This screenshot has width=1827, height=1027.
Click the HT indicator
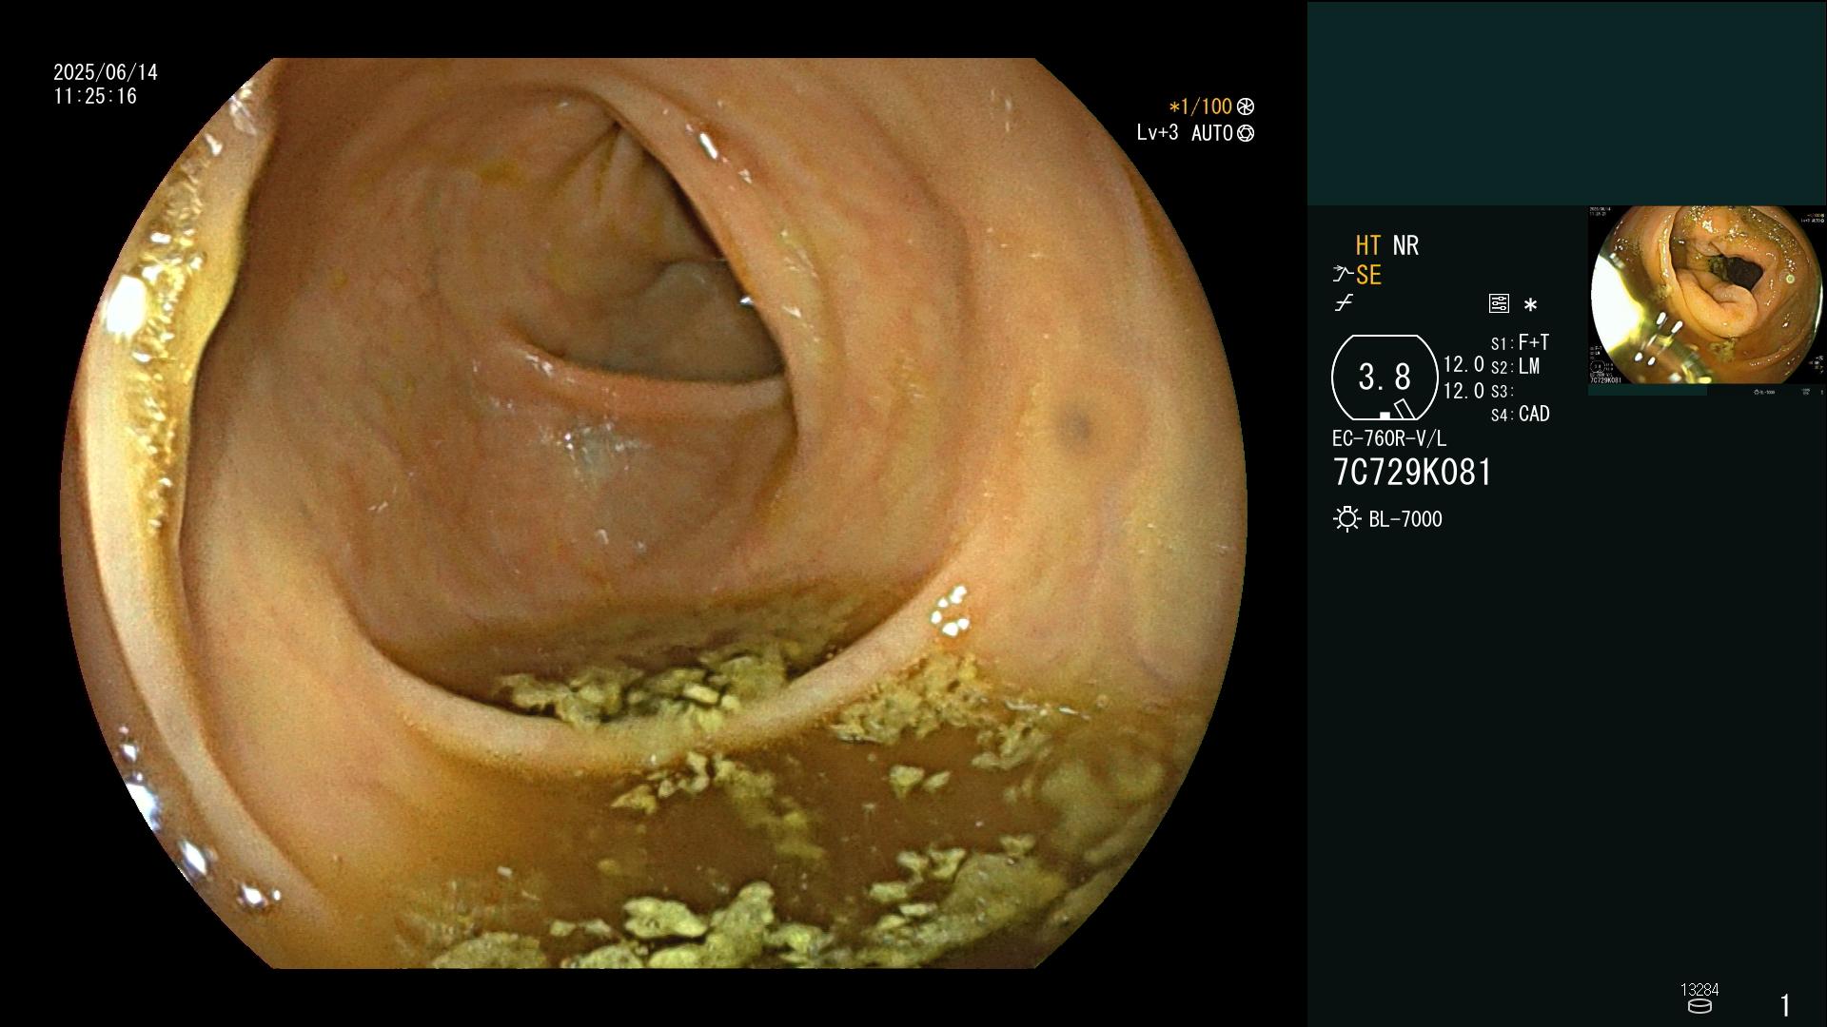point(1368,245)
